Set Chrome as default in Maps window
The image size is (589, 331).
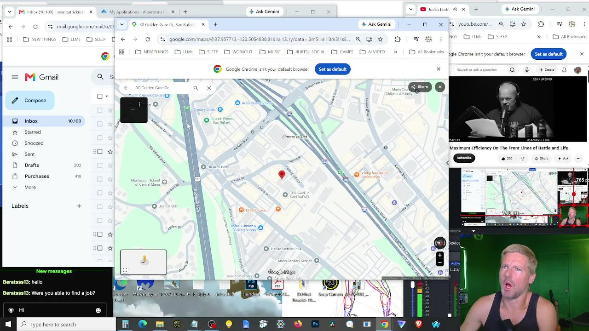point(332,69)
